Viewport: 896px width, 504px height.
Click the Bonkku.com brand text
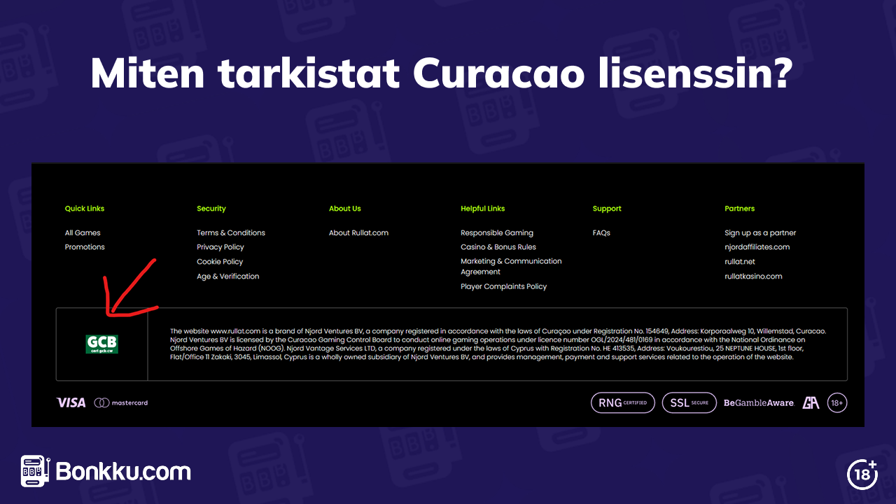[123, 471]
